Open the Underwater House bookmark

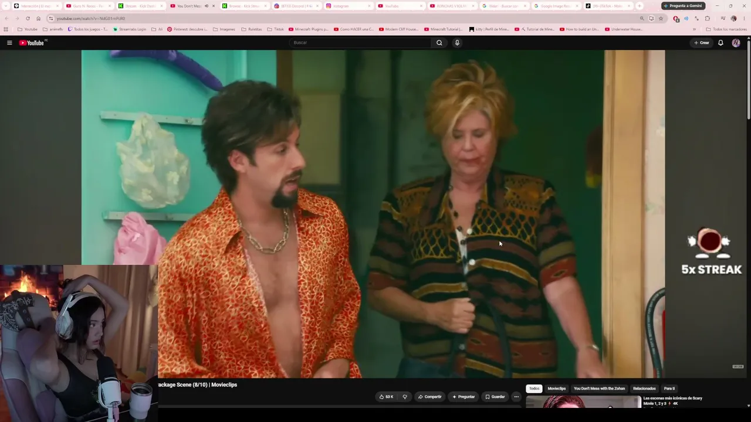tap(624, 29)
